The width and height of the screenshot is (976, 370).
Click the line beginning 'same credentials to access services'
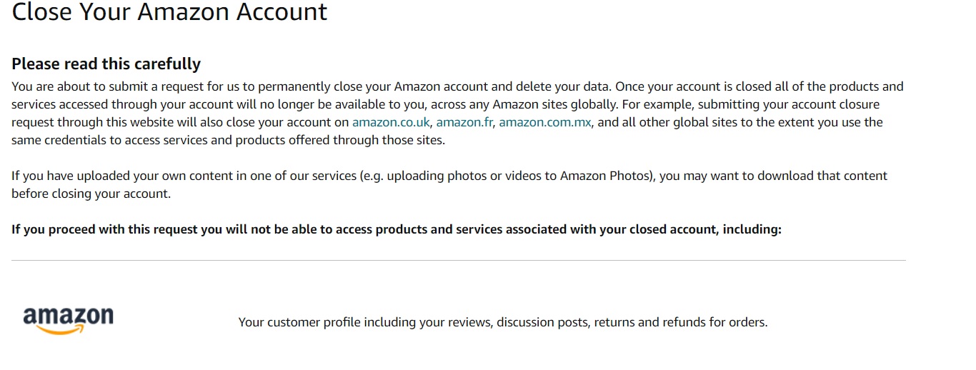pos(228,140)
